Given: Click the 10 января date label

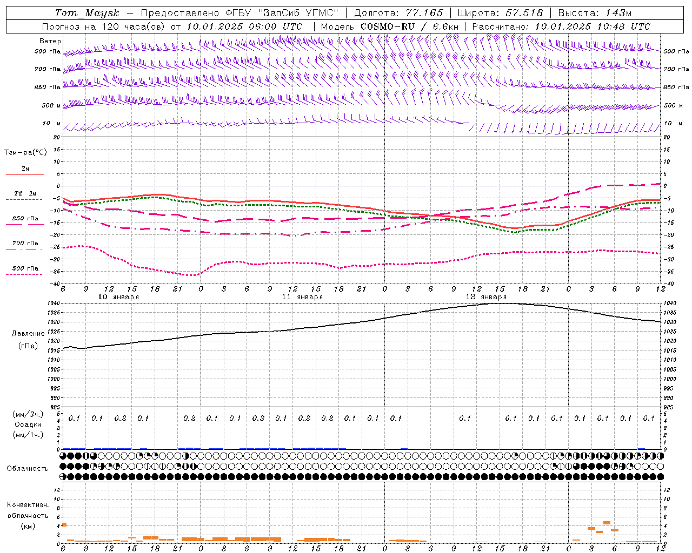Looking at the screenshot, I should 118,297.
